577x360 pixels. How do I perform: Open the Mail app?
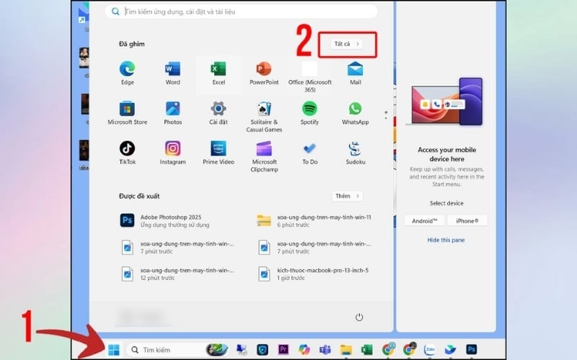coord(355,73)
